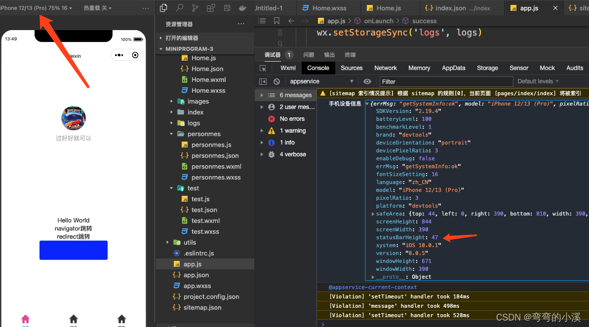
Task: Toggle the eye live expression icon
Action: [x=367, y=81]
